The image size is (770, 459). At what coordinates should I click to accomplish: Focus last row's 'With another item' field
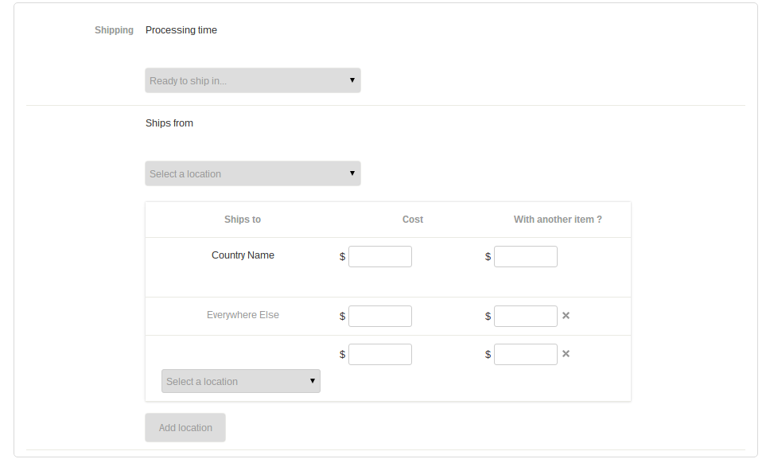526,354
